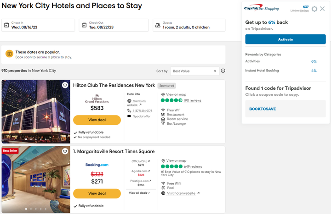Open the Check Out date picker
331x214 pixels.
[x=114, y=25]
